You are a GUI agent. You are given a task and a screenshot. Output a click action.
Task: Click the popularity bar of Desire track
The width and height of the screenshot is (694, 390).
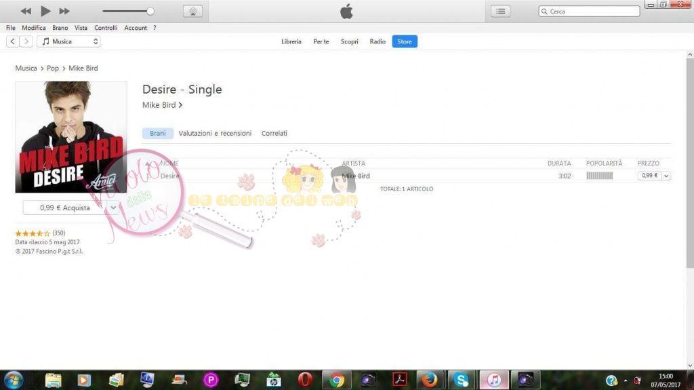(x=600, y=176)
